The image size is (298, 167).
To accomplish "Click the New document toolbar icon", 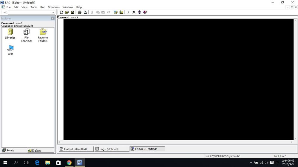I will point(61,12).
